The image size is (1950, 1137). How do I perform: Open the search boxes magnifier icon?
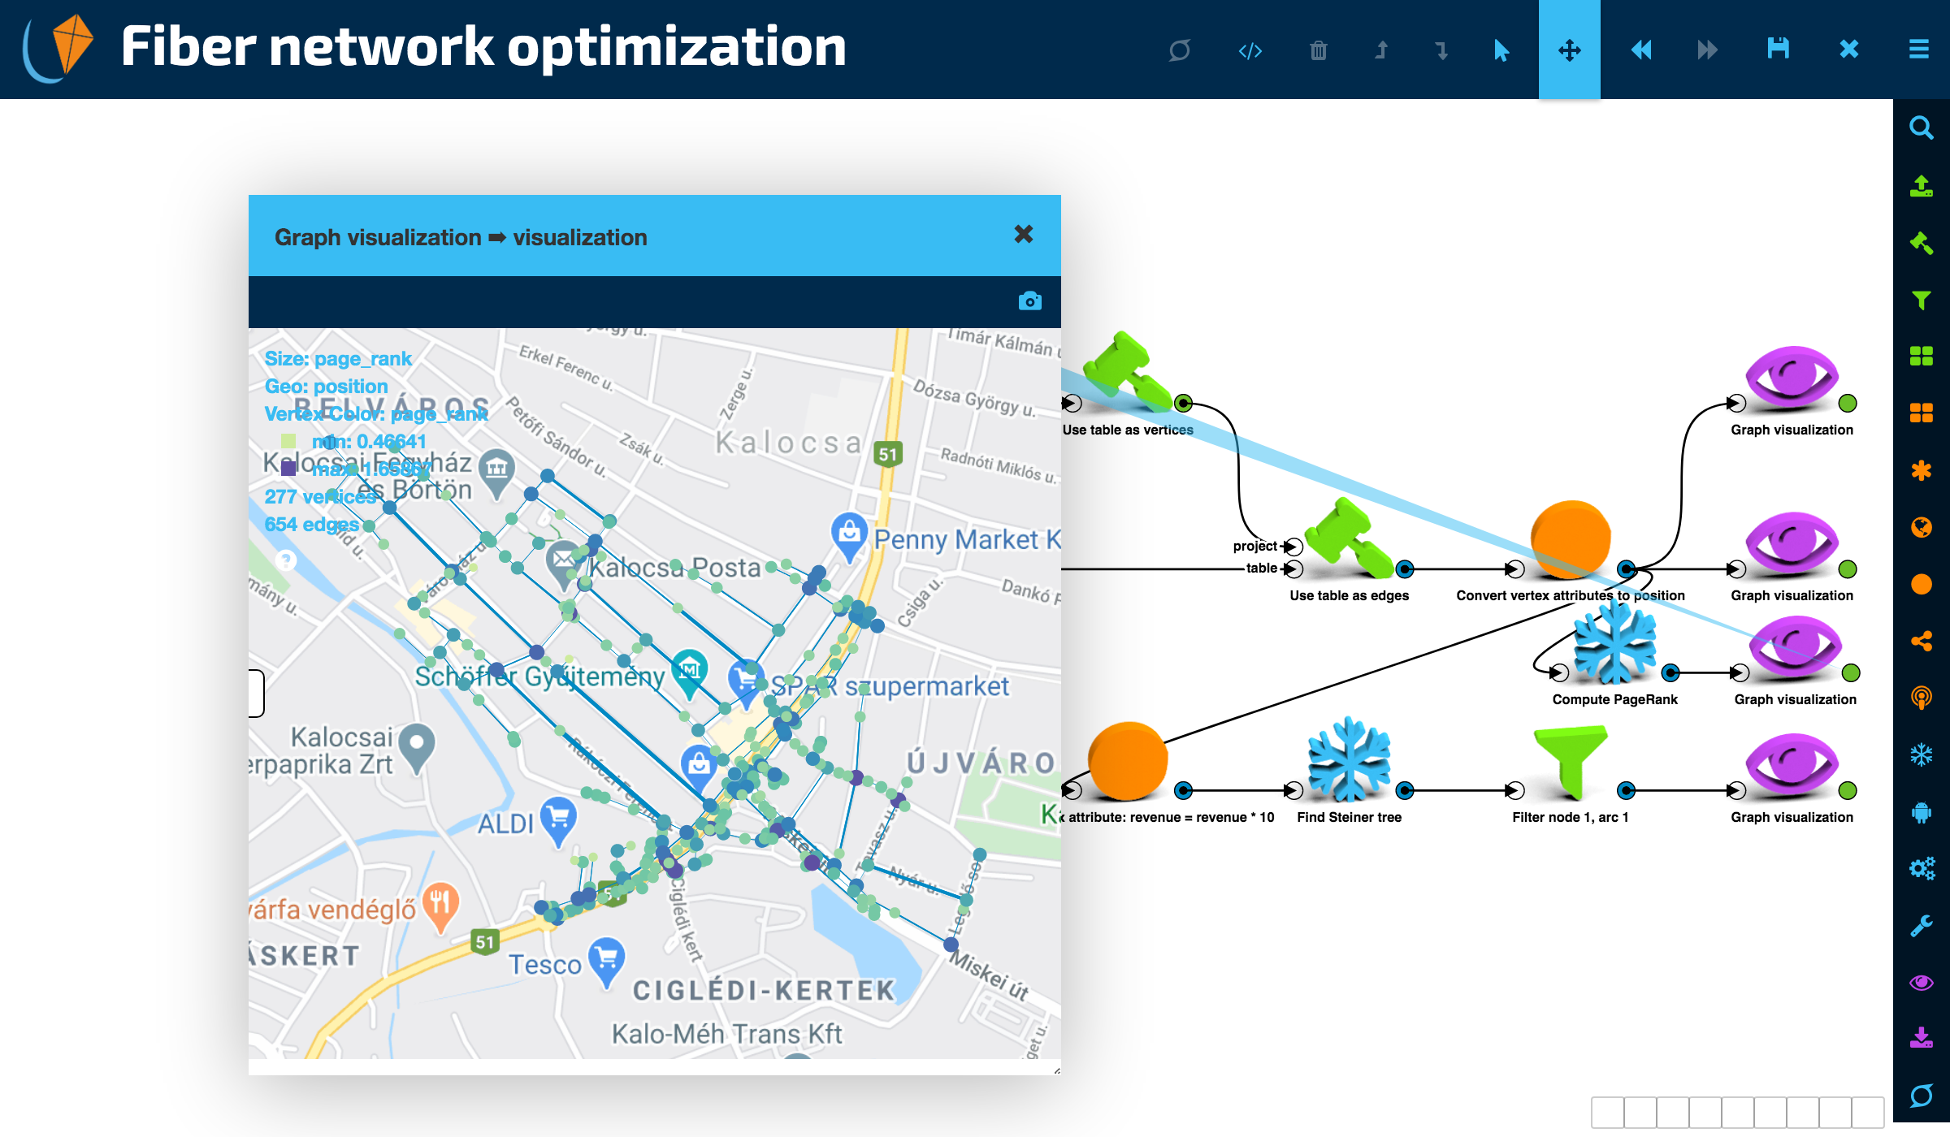[x=1921, y=128]
